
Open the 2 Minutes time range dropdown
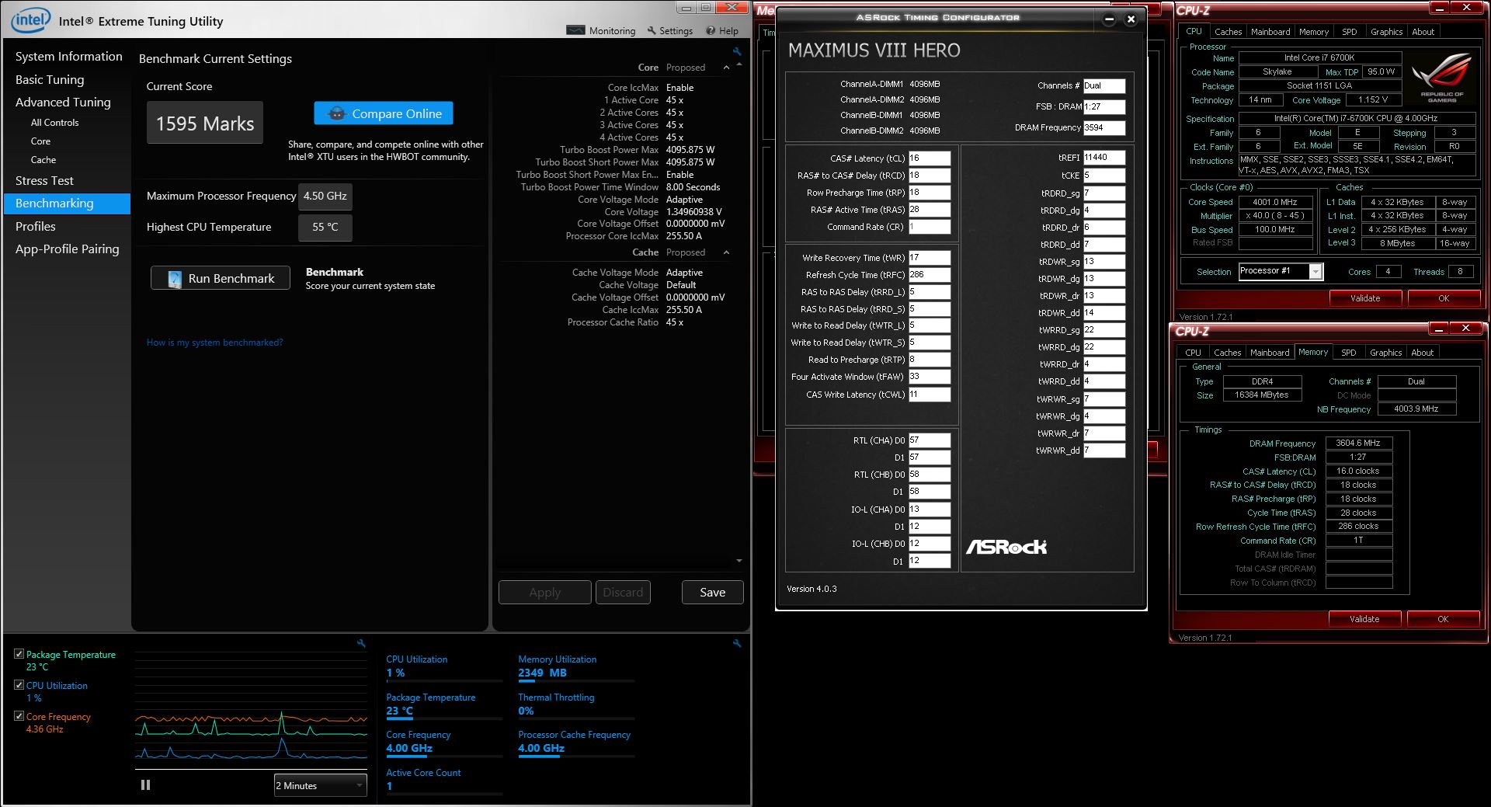click(x=320, y=785)
